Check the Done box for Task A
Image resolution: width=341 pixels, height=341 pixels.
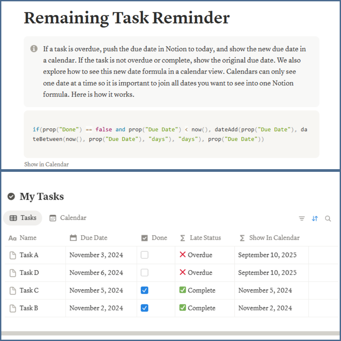pyautogui.click(x=145, y=255)
